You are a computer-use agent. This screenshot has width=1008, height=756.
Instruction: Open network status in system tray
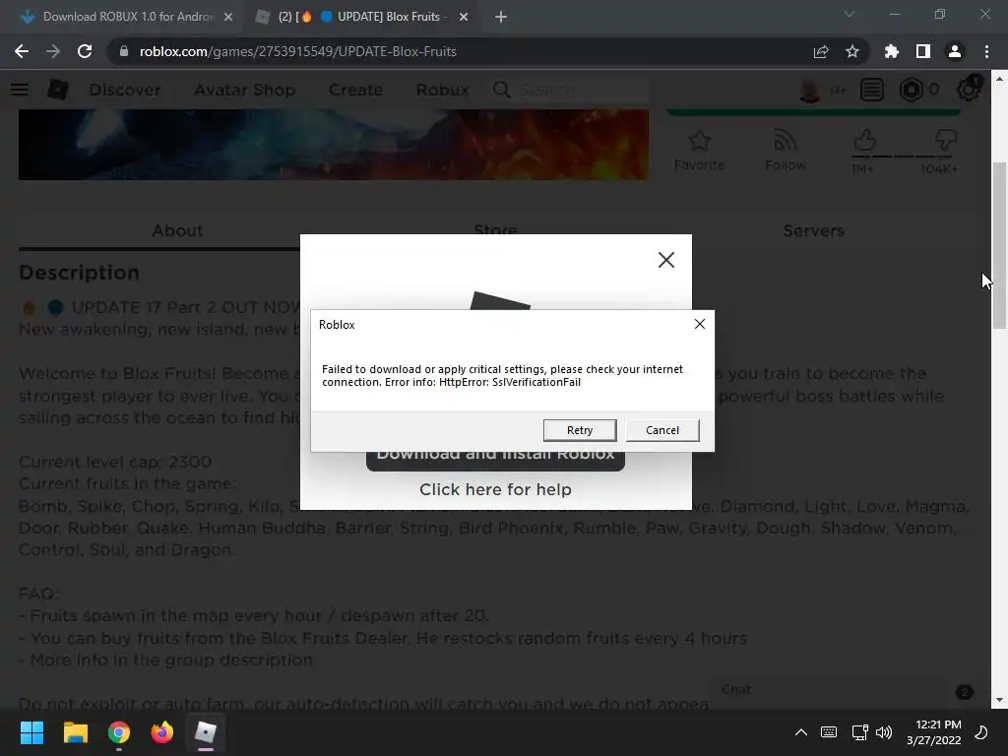point(859,732)
